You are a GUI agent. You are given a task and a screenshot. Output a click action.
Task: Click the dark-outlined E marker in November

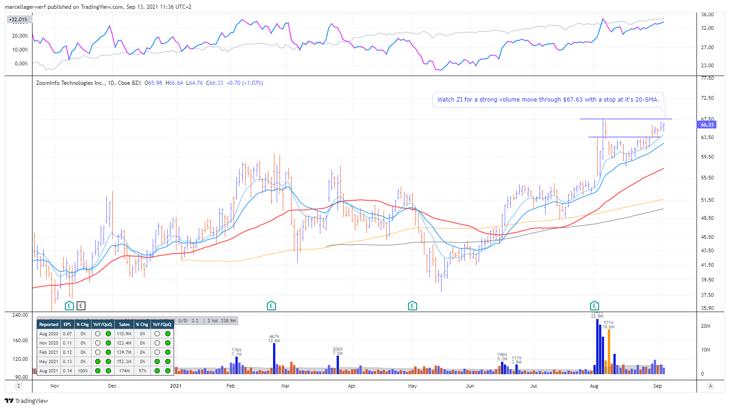click(x=81, y=306)
